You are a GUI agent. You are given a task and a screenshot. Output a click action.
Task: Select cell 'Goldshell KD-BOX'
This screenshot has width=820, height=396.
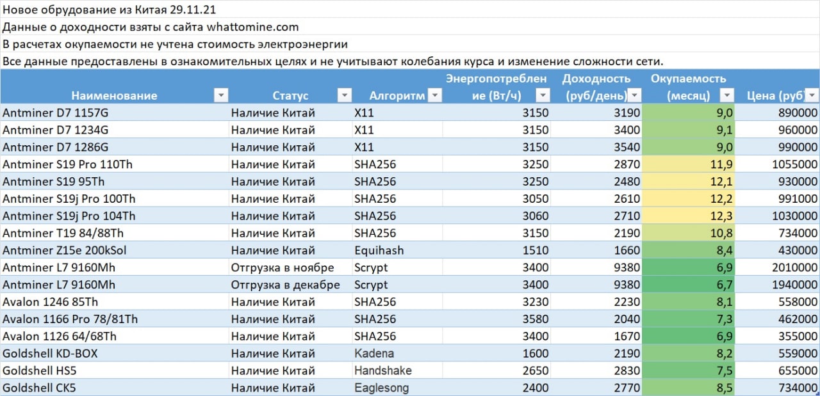click(x=115, y=354)
